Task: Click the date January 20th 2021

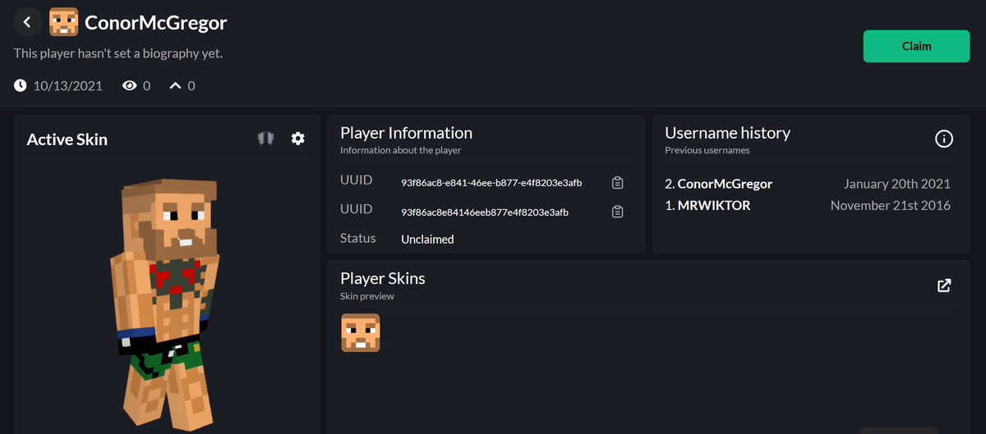Action: [x=897, y=184]
